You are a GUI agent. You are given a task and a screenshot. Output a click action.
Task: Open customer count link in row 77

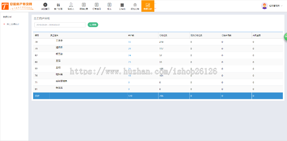[x=129, y=69]
